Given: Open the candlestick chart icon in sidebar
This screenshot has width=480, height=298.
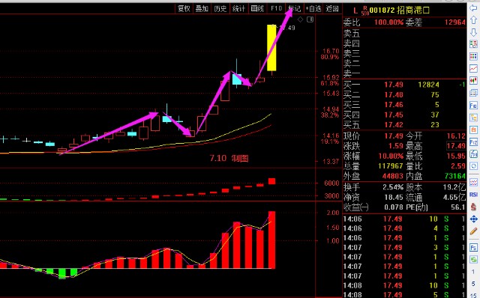Looking at the screenshot, I should (x=473, y=81).
